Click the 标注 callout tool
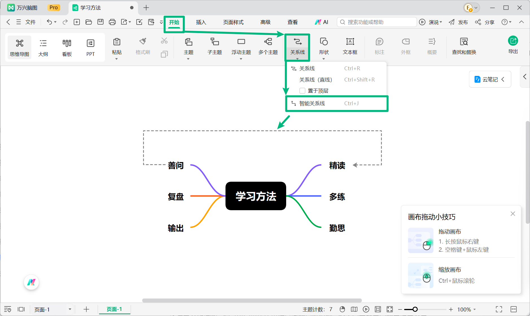This screenshot has height=316, width=530. coord(379,46)
